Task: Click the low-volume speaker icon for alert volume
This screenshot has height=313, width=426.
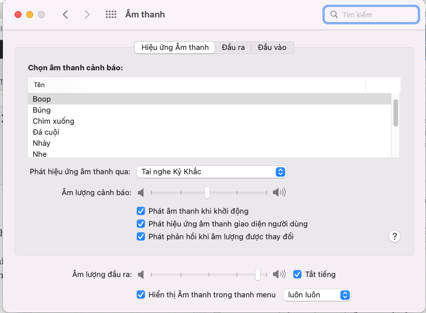Action: (141, 193)
